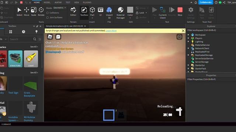Screen dimensions: 236x132
Task: Expand the Lighting node
Action: [x=188, y=41]
